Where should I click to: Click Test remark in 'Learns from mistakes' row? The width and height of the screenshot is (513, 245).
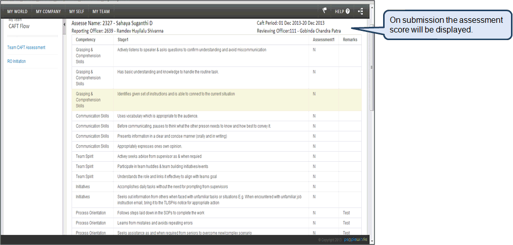point(346,223)
